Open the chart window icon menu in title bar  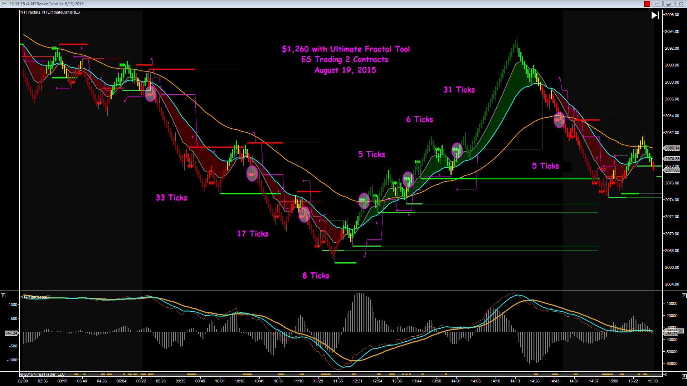click(4, 4)
